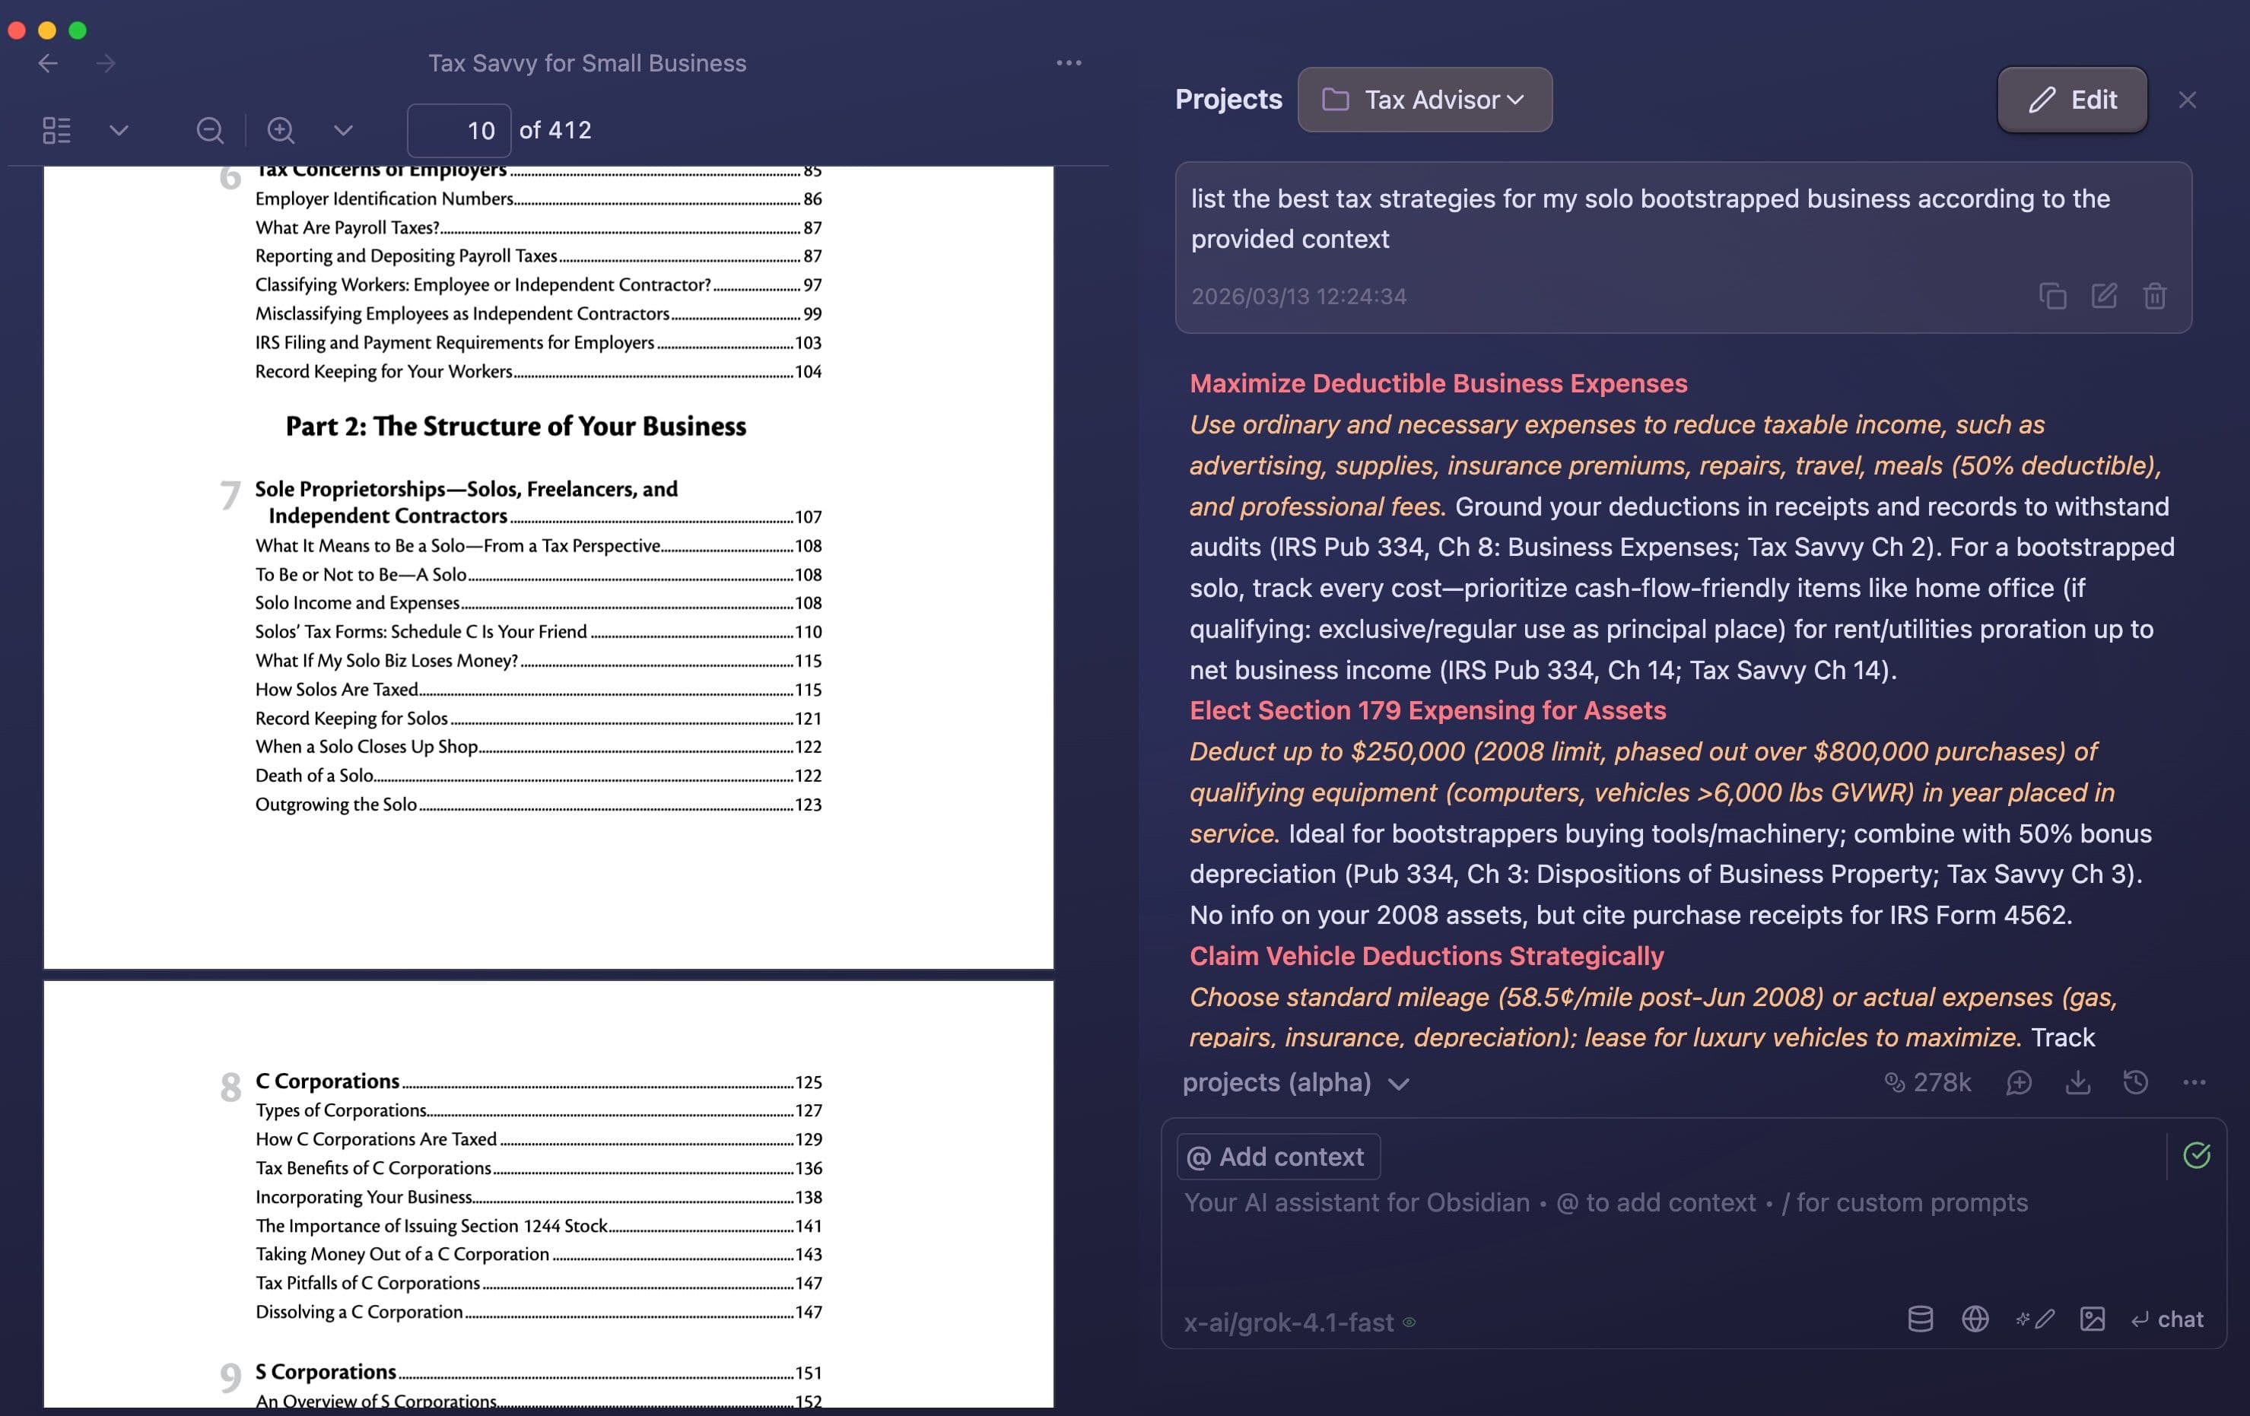Copy the user's prompt message
Viewport: 2250px width, 1416px height.
[2053, 296]
